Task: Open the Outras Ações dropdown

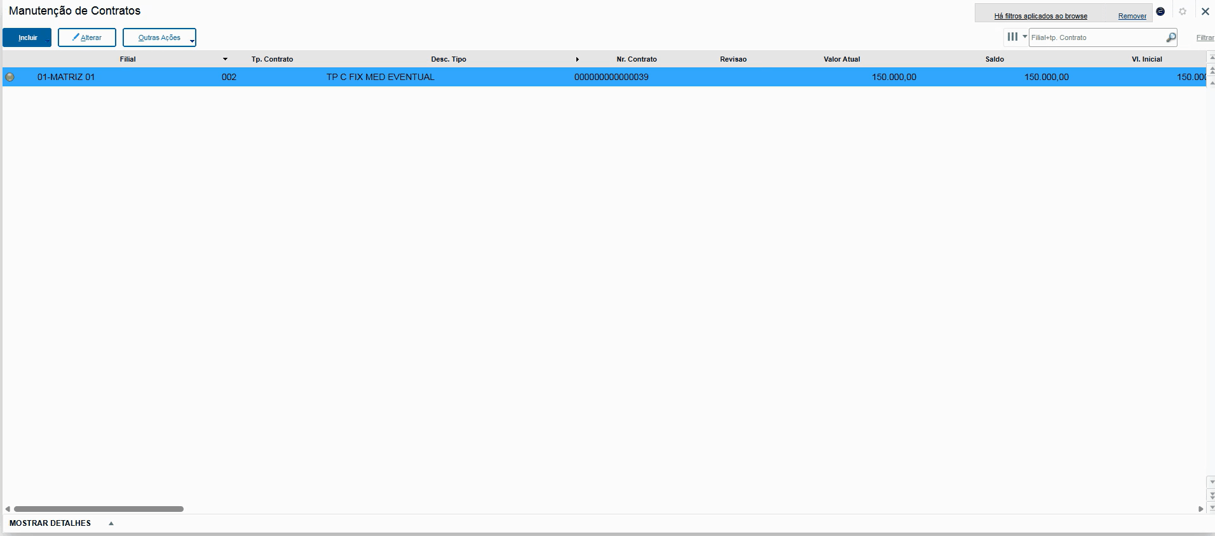Action: pyautogui.click(x=159, y=37)
